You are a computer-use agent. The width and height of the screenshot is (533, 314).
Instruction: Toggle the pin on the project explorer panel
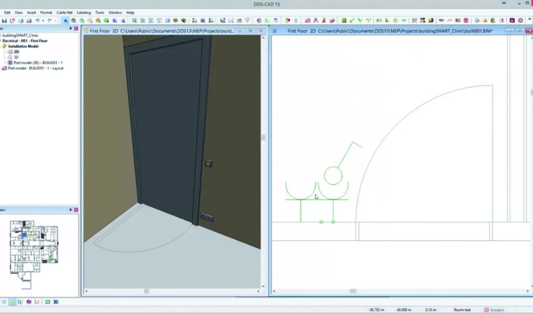71,28
